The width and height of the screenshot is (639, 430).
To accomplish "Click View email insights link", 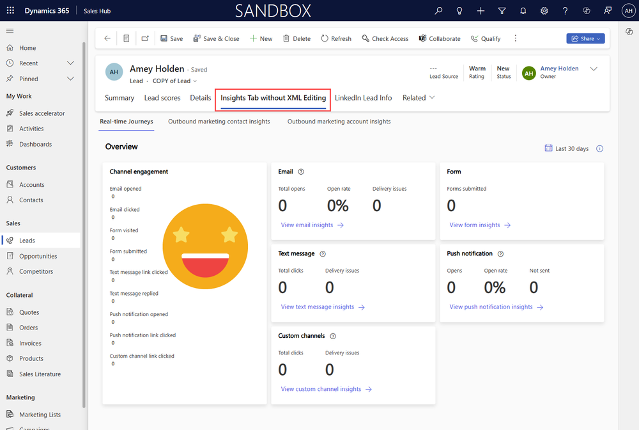I will (312, 225).
